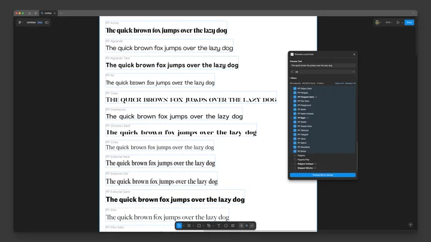
Task: Open Move tool options dropdown arrow
Action: [x=183, y=226]
